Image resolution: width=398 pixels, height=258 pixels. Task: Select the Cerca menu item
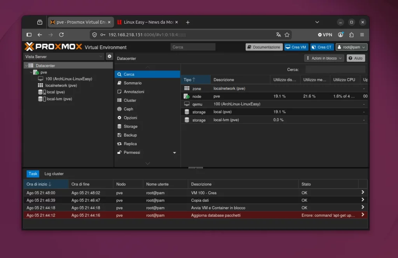(147, 74)
